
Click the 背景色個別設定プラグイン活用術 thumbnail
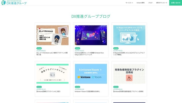[129, 74]
